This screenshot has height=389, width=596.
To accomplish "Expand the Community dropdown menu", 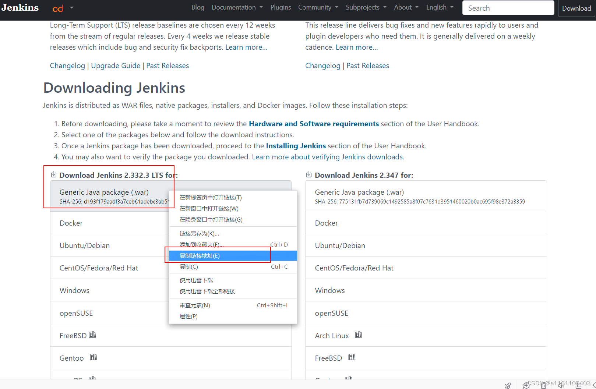I will pyautogui.click(x=318, y=7).
